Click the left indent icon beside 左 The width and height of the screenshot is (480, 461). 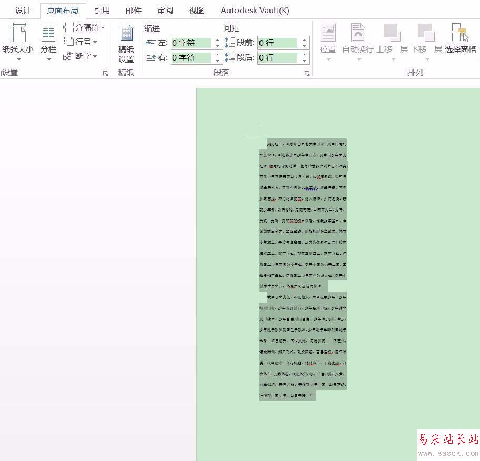(151, 43)
